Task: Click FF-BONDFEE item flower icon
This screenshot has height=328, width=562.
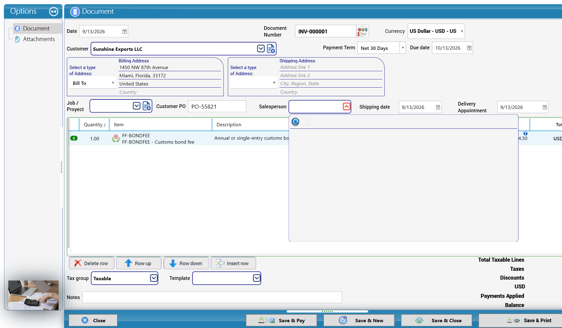Action: (116, 138)
